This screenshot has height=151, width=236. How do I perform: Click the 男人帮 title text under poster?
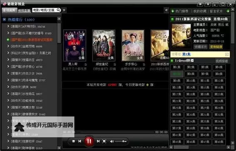[x=73, y=64]
